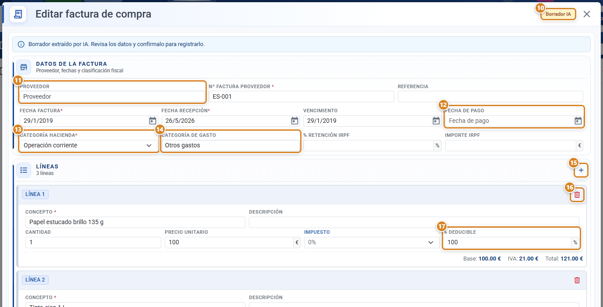Delete Línea 2 with its trash icon
This screenshot has width=603, height=307.
577,280
